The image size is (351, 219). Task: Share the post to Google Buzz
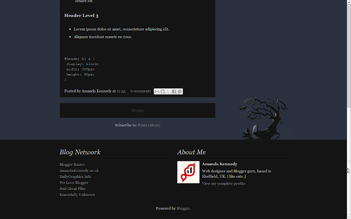click(180, 91)
